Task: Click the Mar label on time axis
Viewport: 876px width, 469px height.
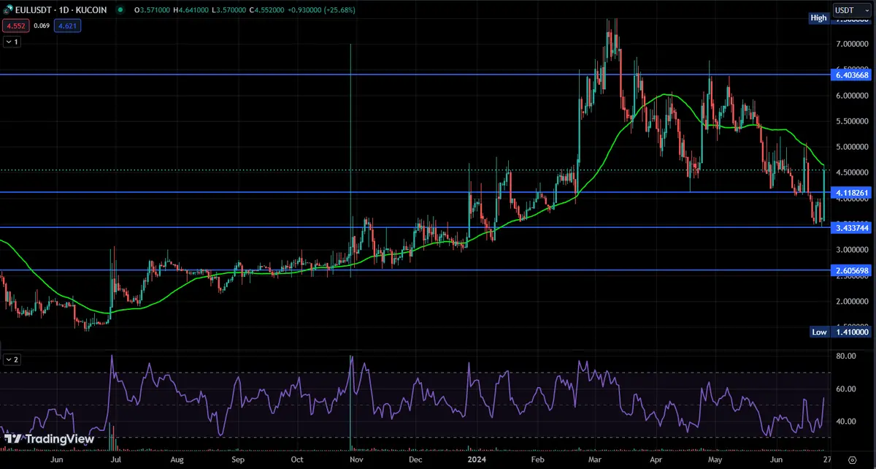Action: pos(593,461)
